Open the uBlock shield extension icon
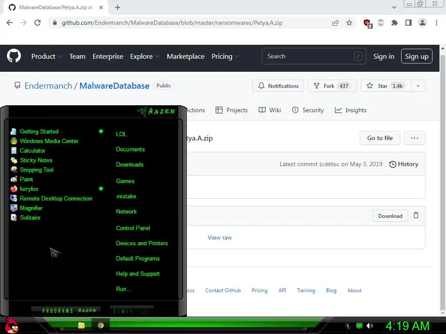The image size is (446, 334). pos(368,23)
